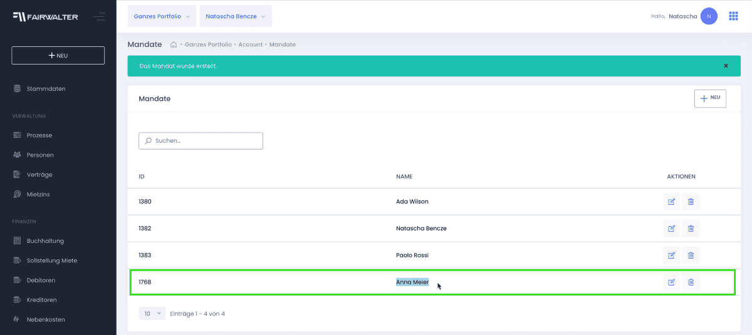Click the home breadcrumb icon
The image size is (752, 335).
(x=174, y=44)
